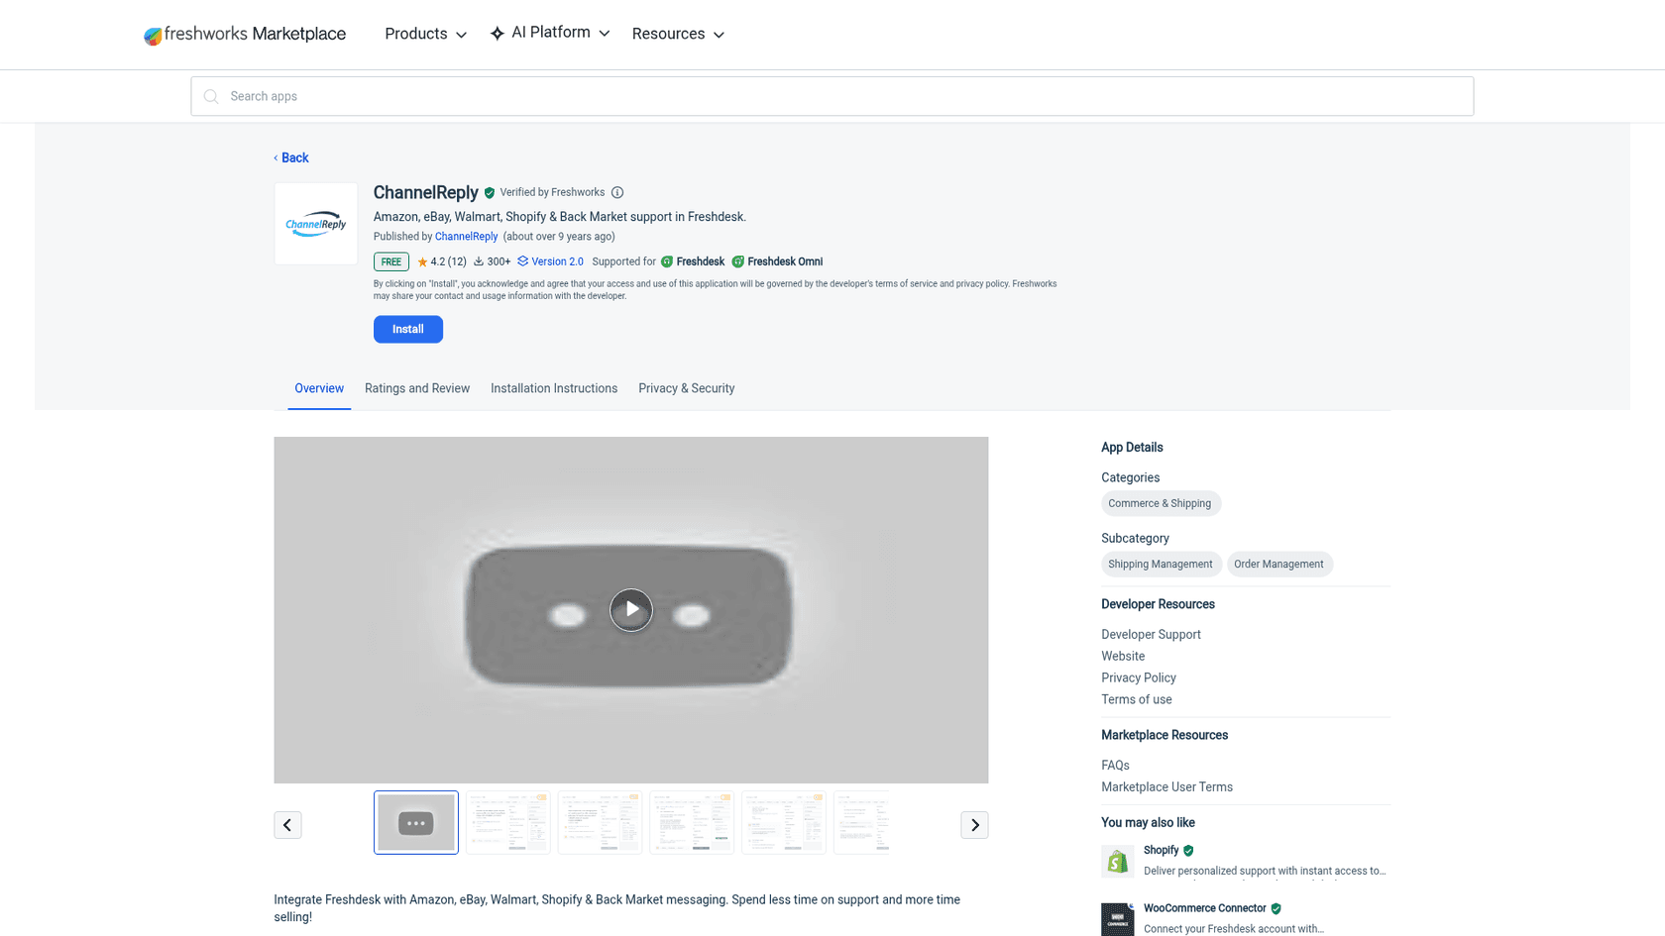Click the FREE price badge

pos(391,262)
